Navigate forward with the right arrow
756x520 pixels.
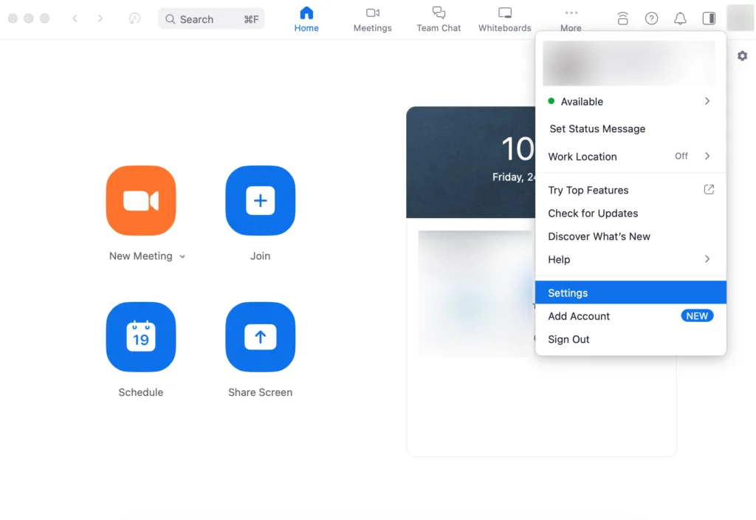[x=100, y=18]
